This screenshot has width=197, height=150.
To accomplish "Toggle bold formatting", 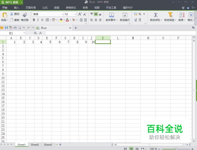I will (34, 20).
